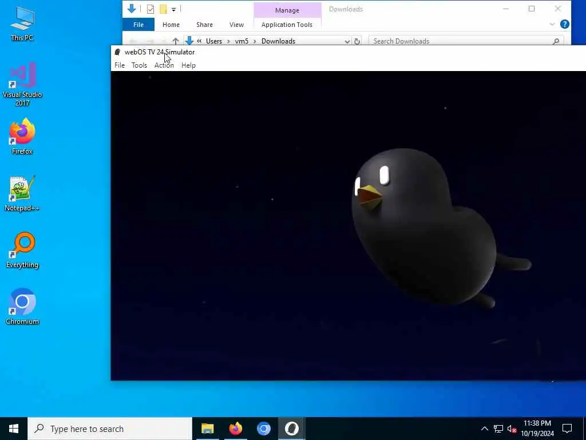Expand the address bar history dropdown

tap(347, 41)
